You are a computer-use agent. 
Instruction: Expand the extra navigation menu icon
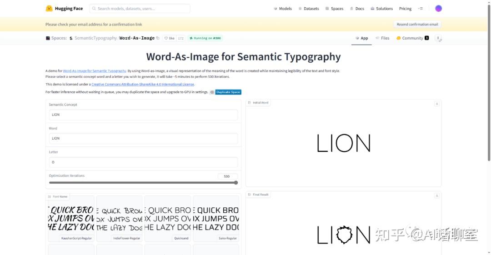(x=421, y=9)
